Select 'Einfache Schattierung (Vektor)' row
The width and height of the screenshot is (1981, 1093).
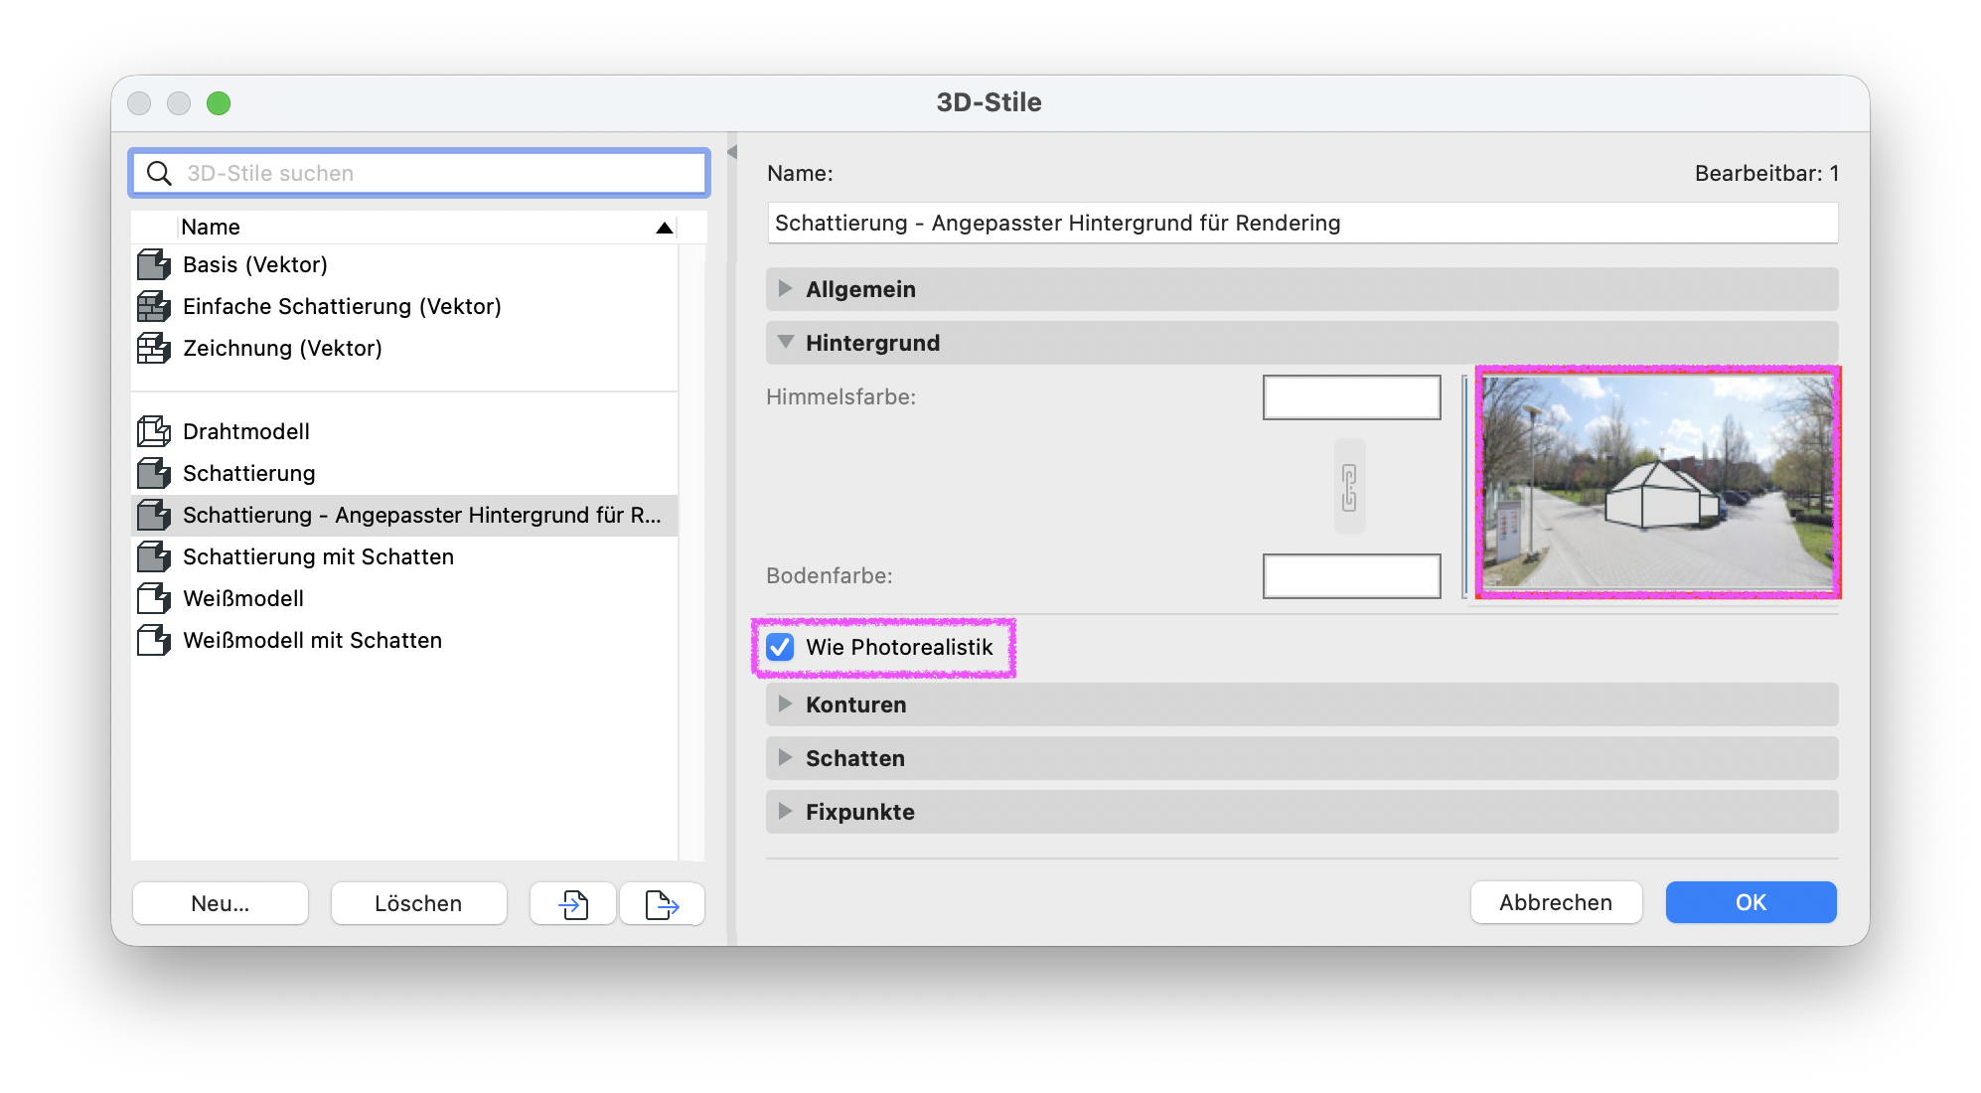pos(404,307)
